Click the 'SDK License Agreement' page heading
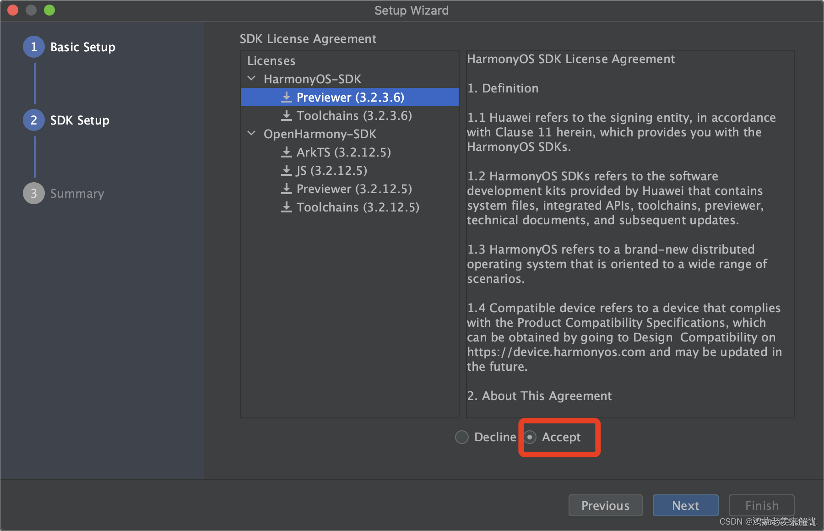The height and width of the screenshot is (531, 824). coord(308,39)
